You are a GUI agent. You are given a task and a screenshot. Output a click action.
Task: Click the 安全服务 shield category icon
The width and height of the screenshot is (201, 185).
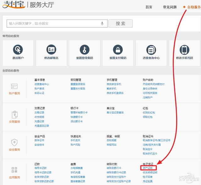(x=14, y=143)
